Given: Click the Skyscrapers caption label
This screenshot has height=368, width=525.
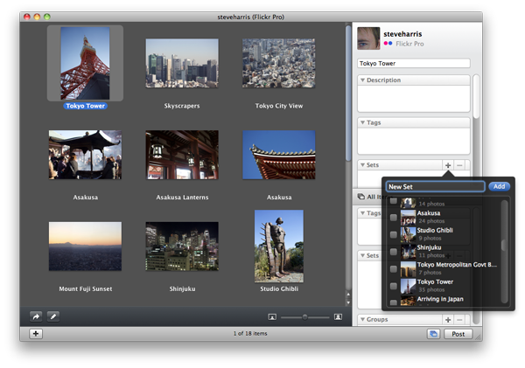Looking at the screenshot, I should (182, 106).
